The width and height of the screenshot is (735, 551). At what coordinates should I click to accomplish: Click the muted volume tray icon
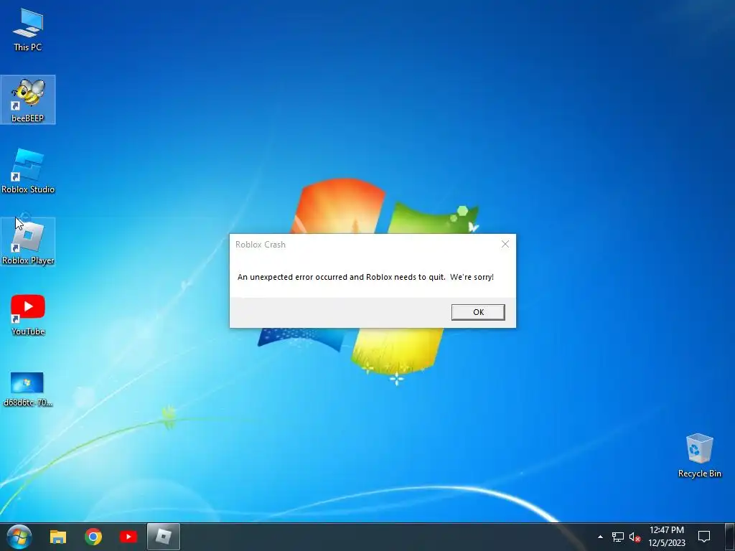point(635,537)
